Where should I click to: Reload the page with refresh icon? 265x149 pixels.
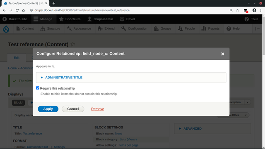[17, 10]
